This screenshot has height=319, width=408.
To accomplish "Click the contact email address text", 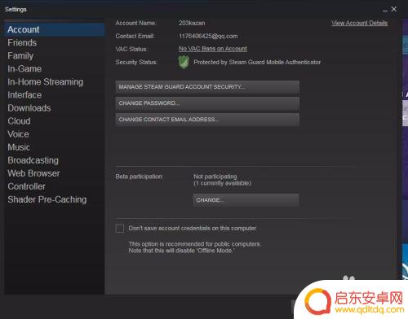I will (208, 36).
